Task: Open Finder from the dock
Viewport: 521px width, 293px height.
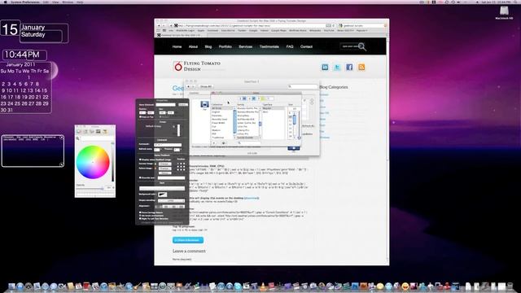Action: 11,286
